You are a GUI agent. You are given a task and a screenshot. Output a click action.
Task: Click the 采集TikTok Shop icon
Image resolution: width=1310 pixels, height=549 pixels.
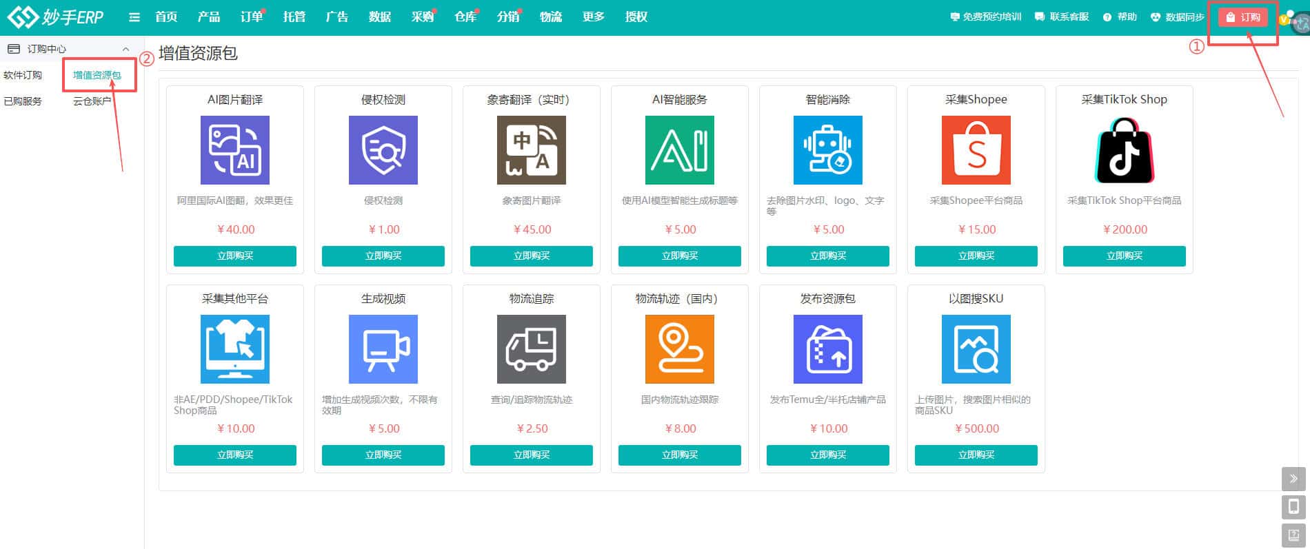click(1125, 150)
